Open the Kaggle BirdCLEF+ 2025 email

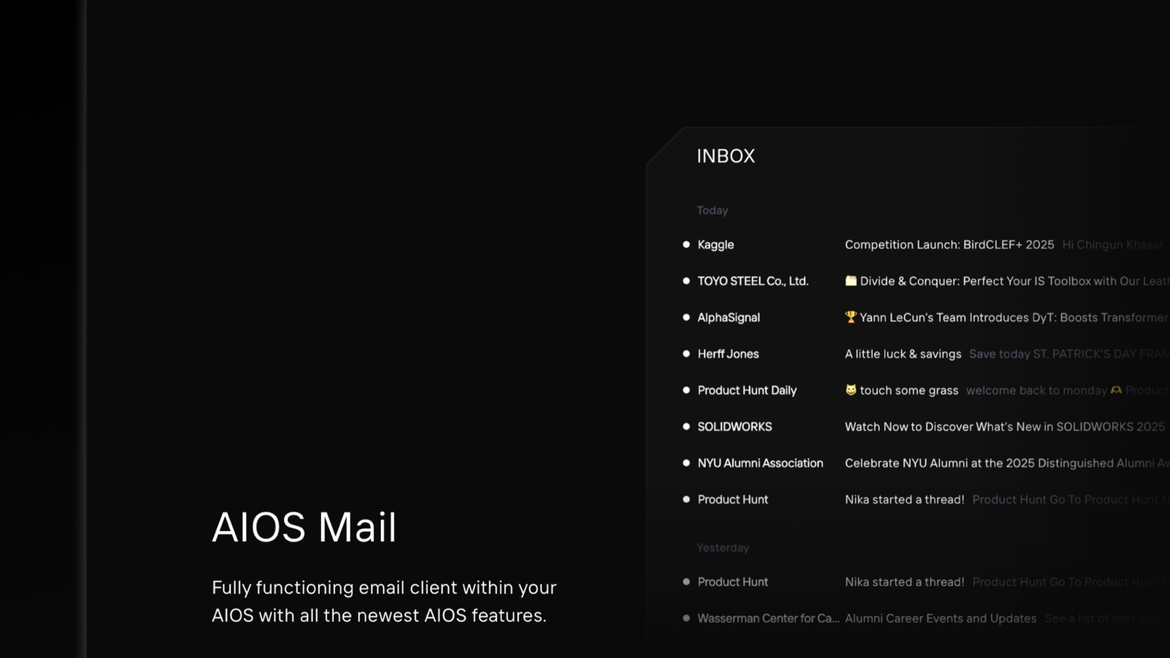pos(949,244)
